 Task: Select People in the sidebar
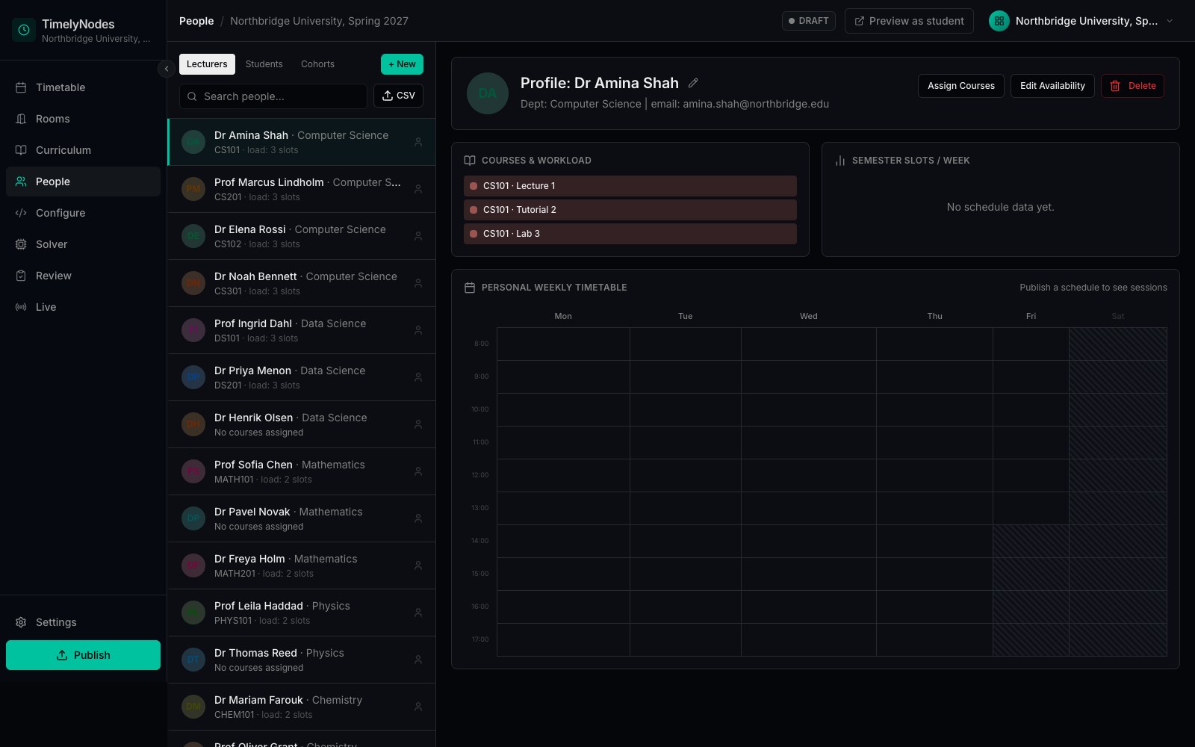tap(83, 182)
